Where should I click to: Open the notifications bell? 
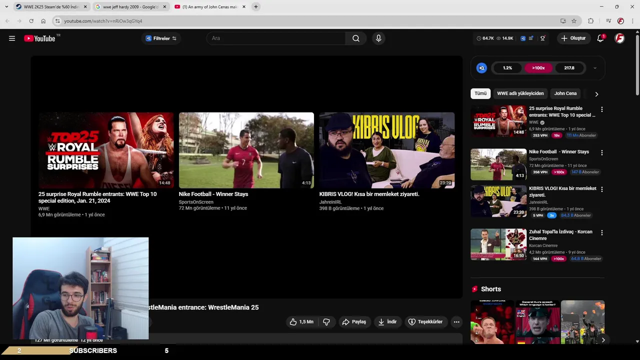600,38
